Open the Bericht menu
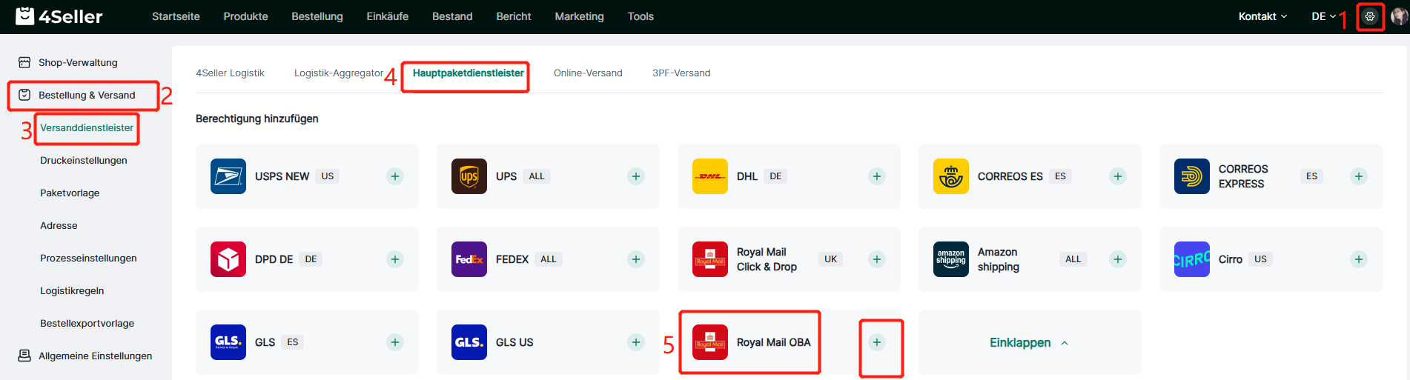 coord(514,16)
